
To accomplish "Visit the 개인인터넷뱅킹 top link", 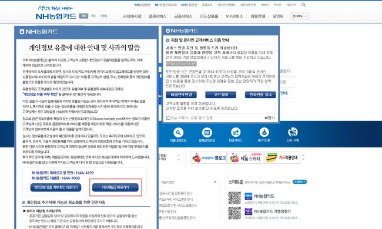I will [226, 5].
